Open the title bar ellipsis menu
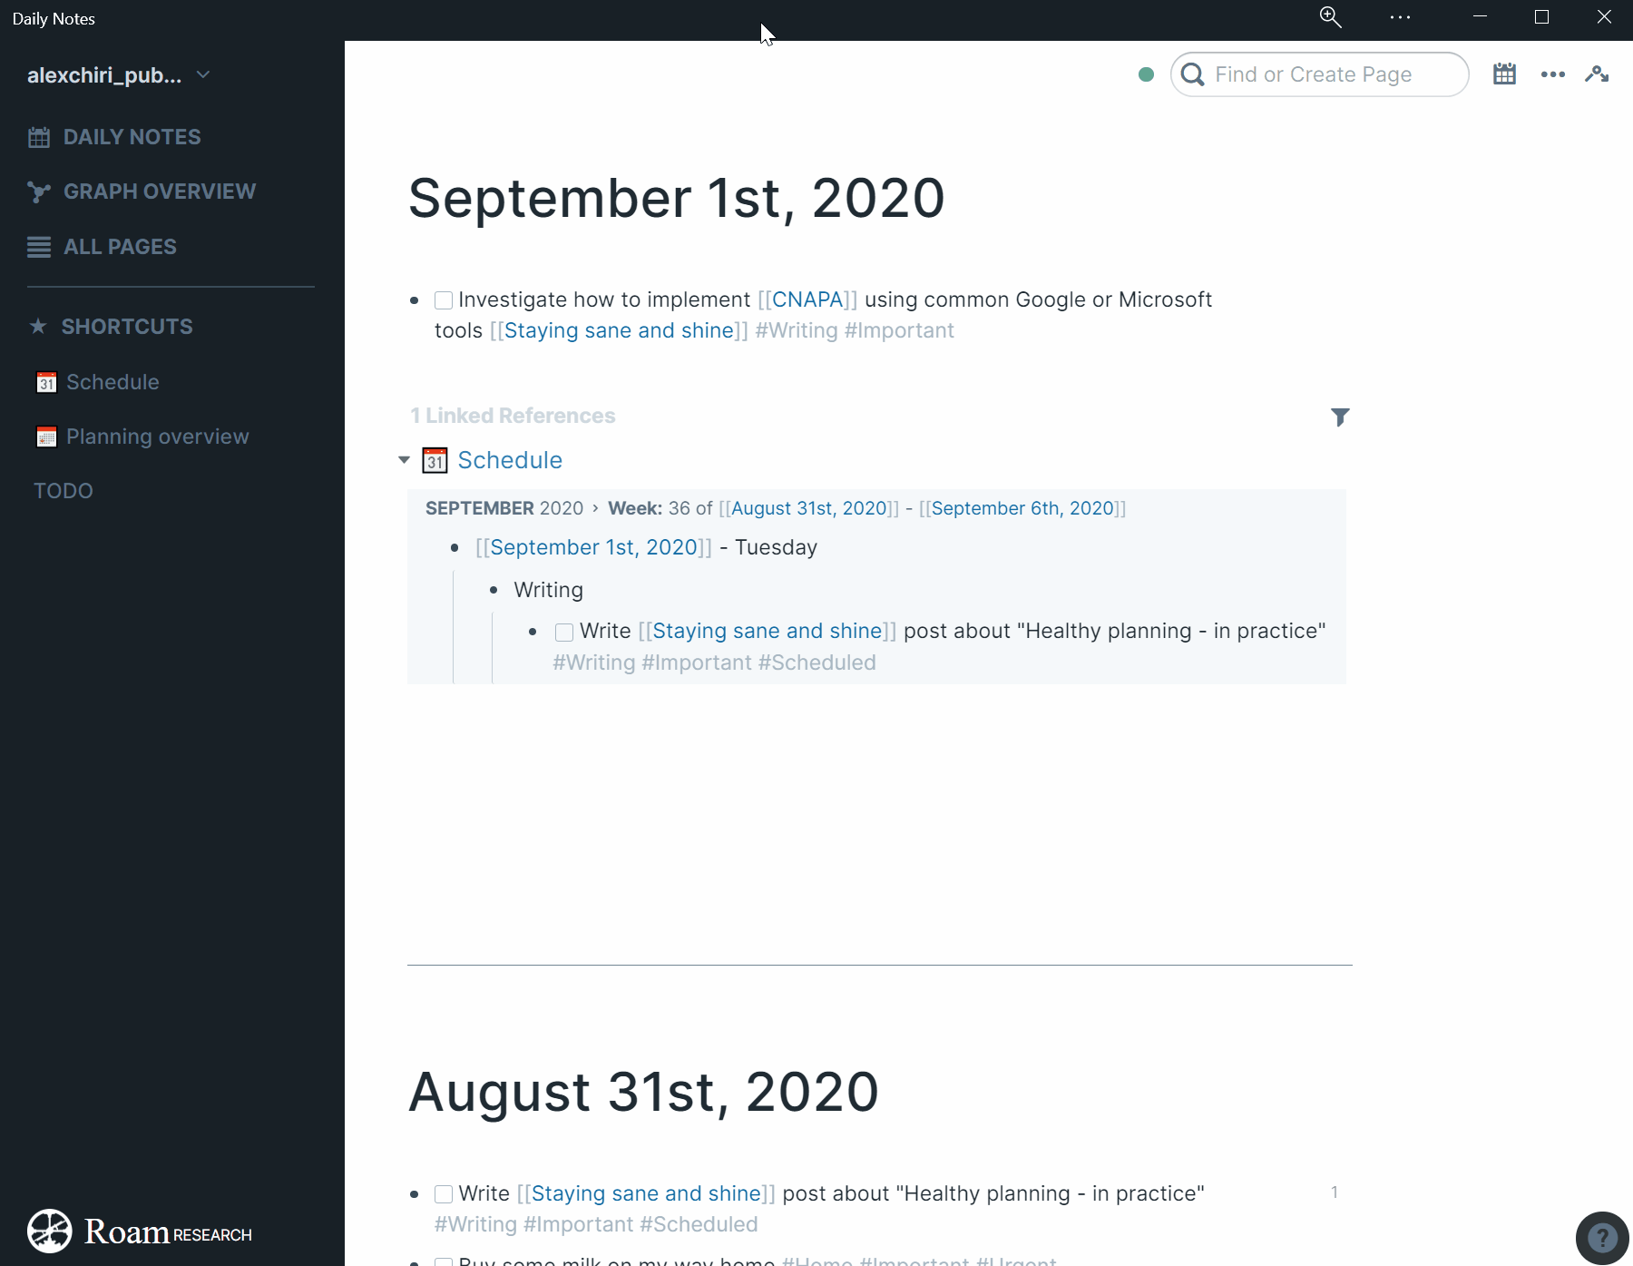This screenshot has height=1266, width=1633. click(x=1399, y=17)
